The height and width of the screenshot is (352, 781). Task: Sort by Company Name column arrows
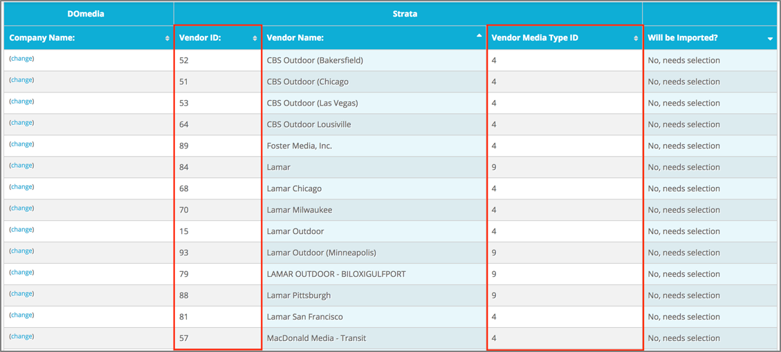(167, 38)
